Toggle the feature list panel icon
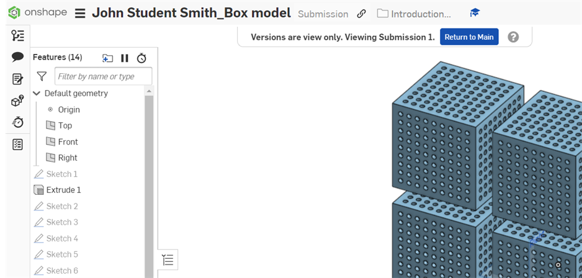The width and height of the screenshot is (582, 278). click(18, 35)
